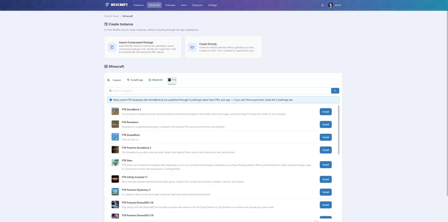Viewport: 448px width, 222px height.
Task: Open FTB OceanBlock thumbnail
Action: coord(115,137)
